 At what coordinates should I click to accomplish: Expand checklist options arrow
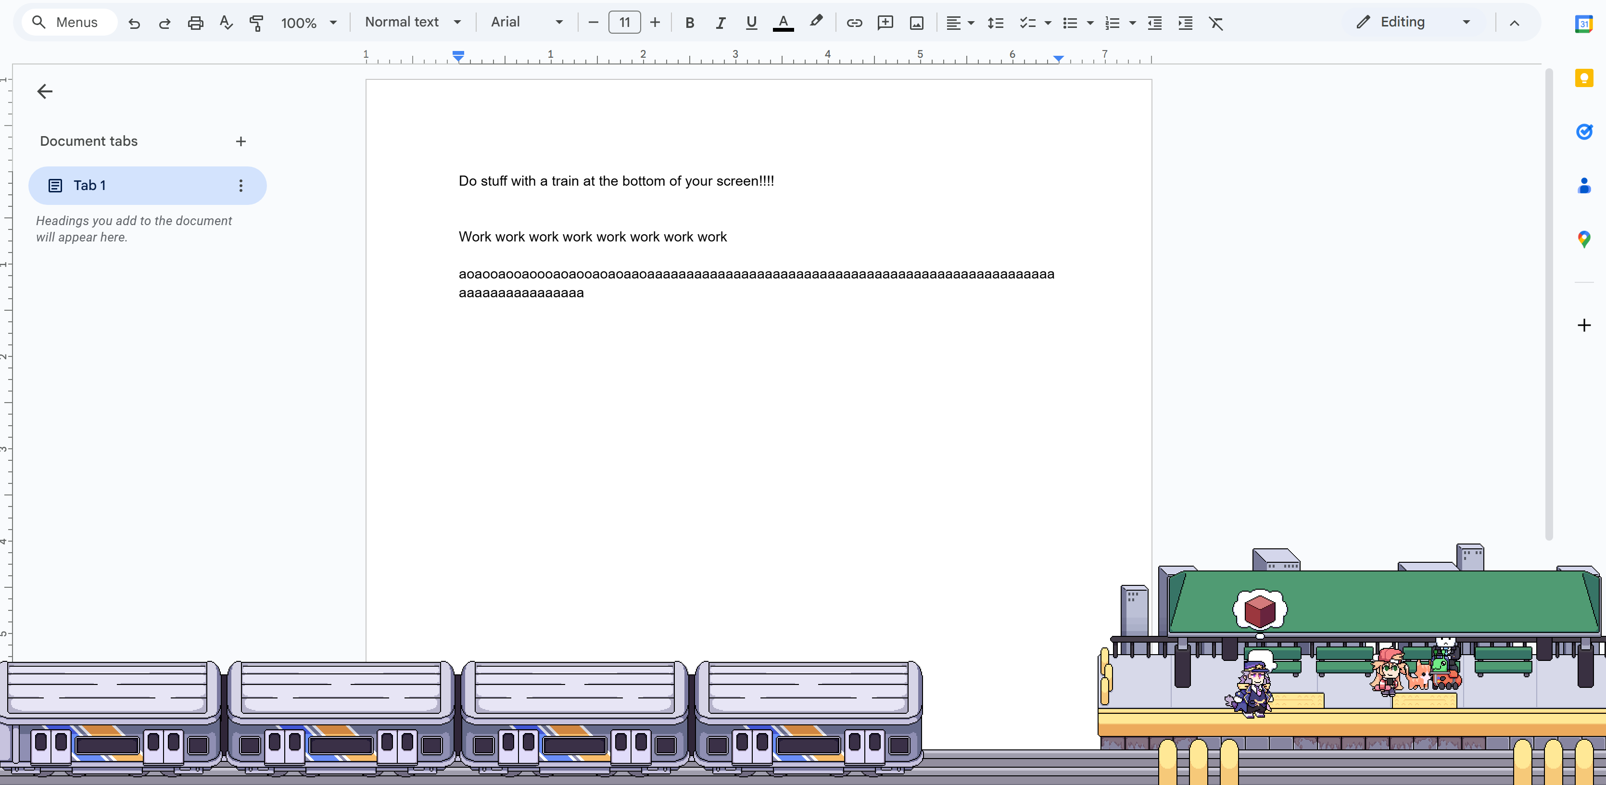click(x=1048, y=23)
